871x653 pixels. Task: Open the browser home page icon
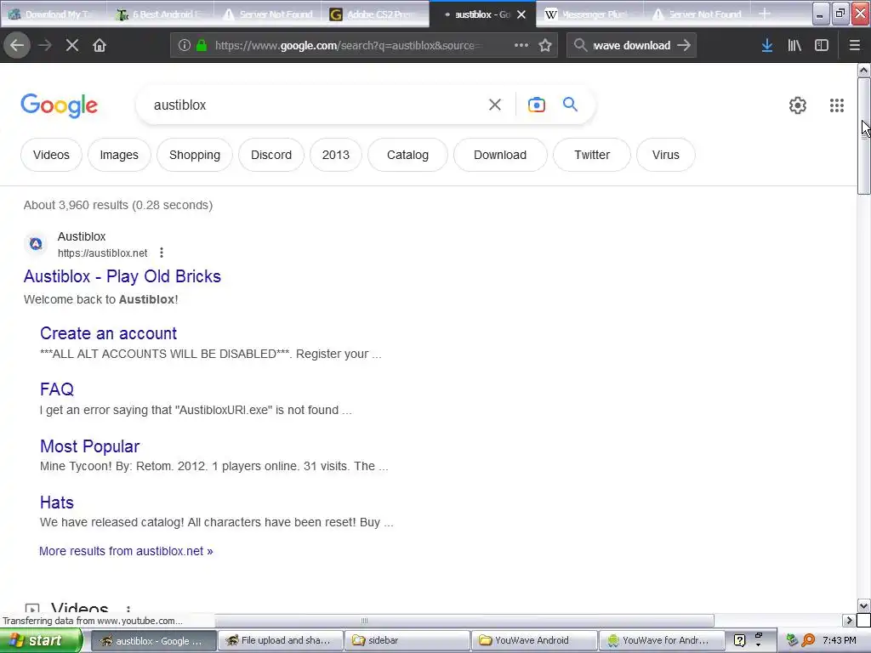coord(100,45)
